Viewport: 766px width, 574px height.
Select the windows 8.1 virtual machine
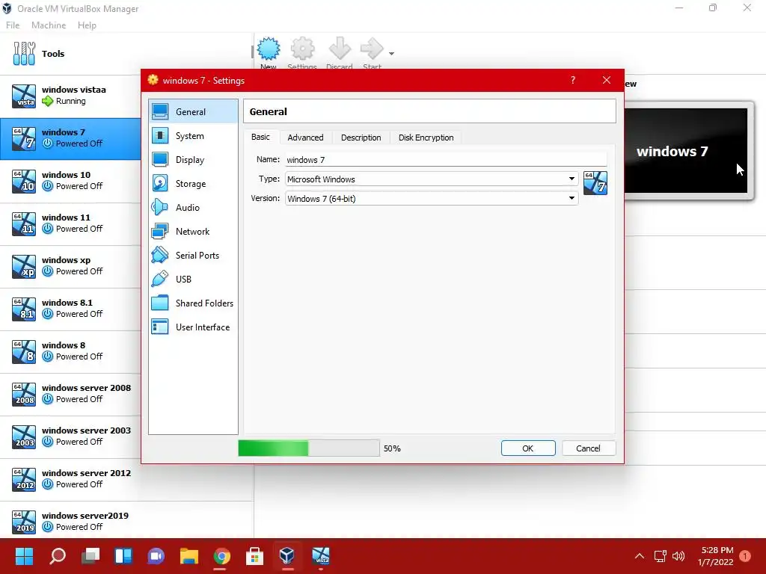tap(70, 309)
